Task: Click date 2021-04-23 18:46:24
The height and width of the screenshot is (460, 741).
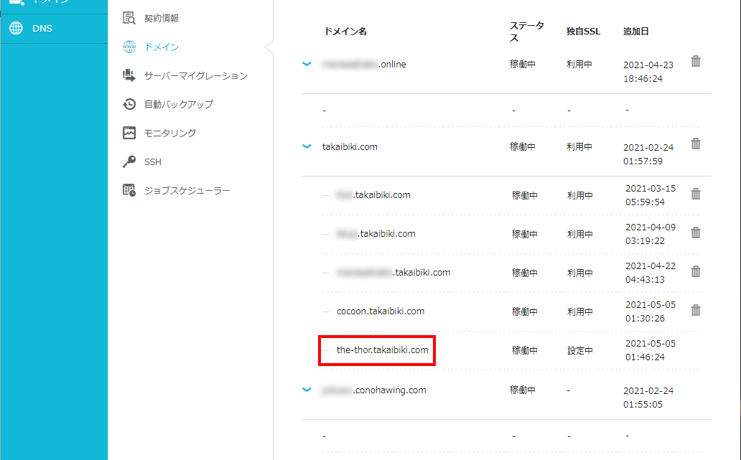Action: pos(648,71)
